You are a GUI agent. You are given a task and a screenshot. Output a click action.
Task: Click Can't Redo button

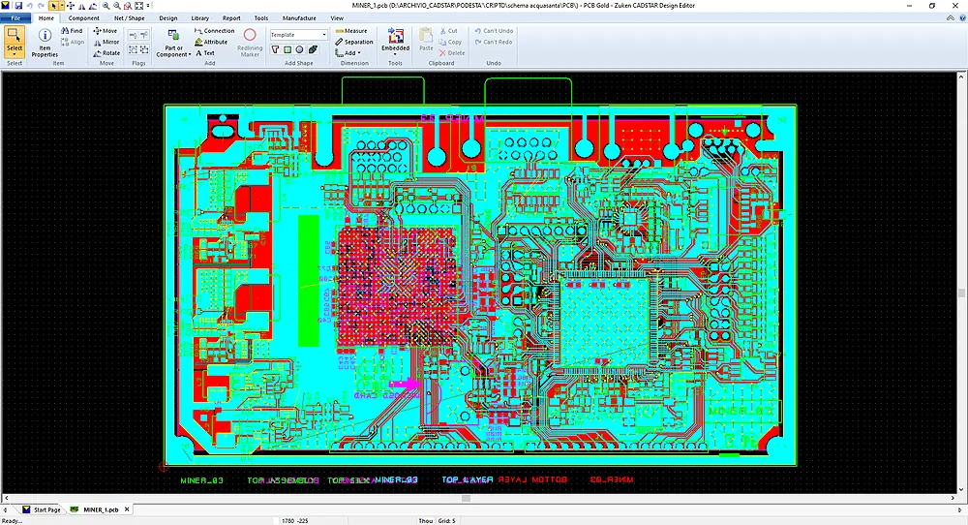click(x=494, y=42)
